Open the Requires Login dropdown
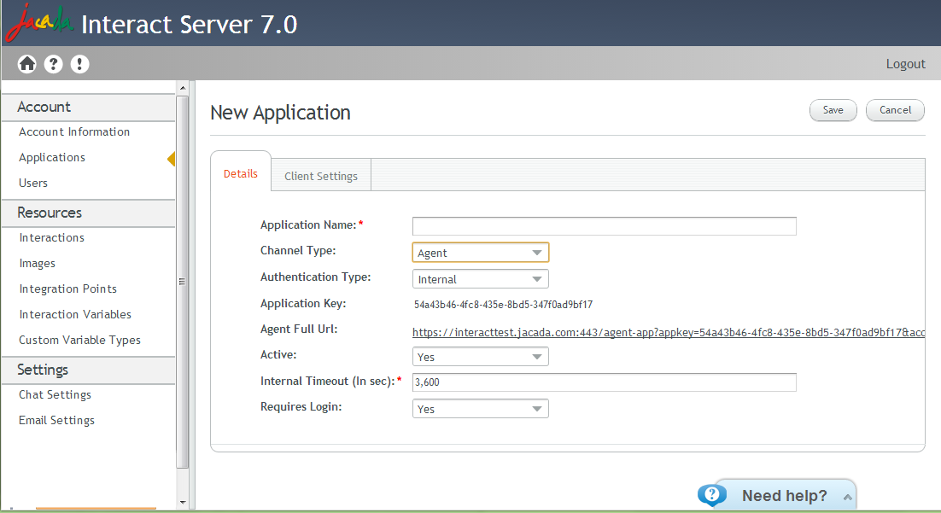 (x=481, y=409)
